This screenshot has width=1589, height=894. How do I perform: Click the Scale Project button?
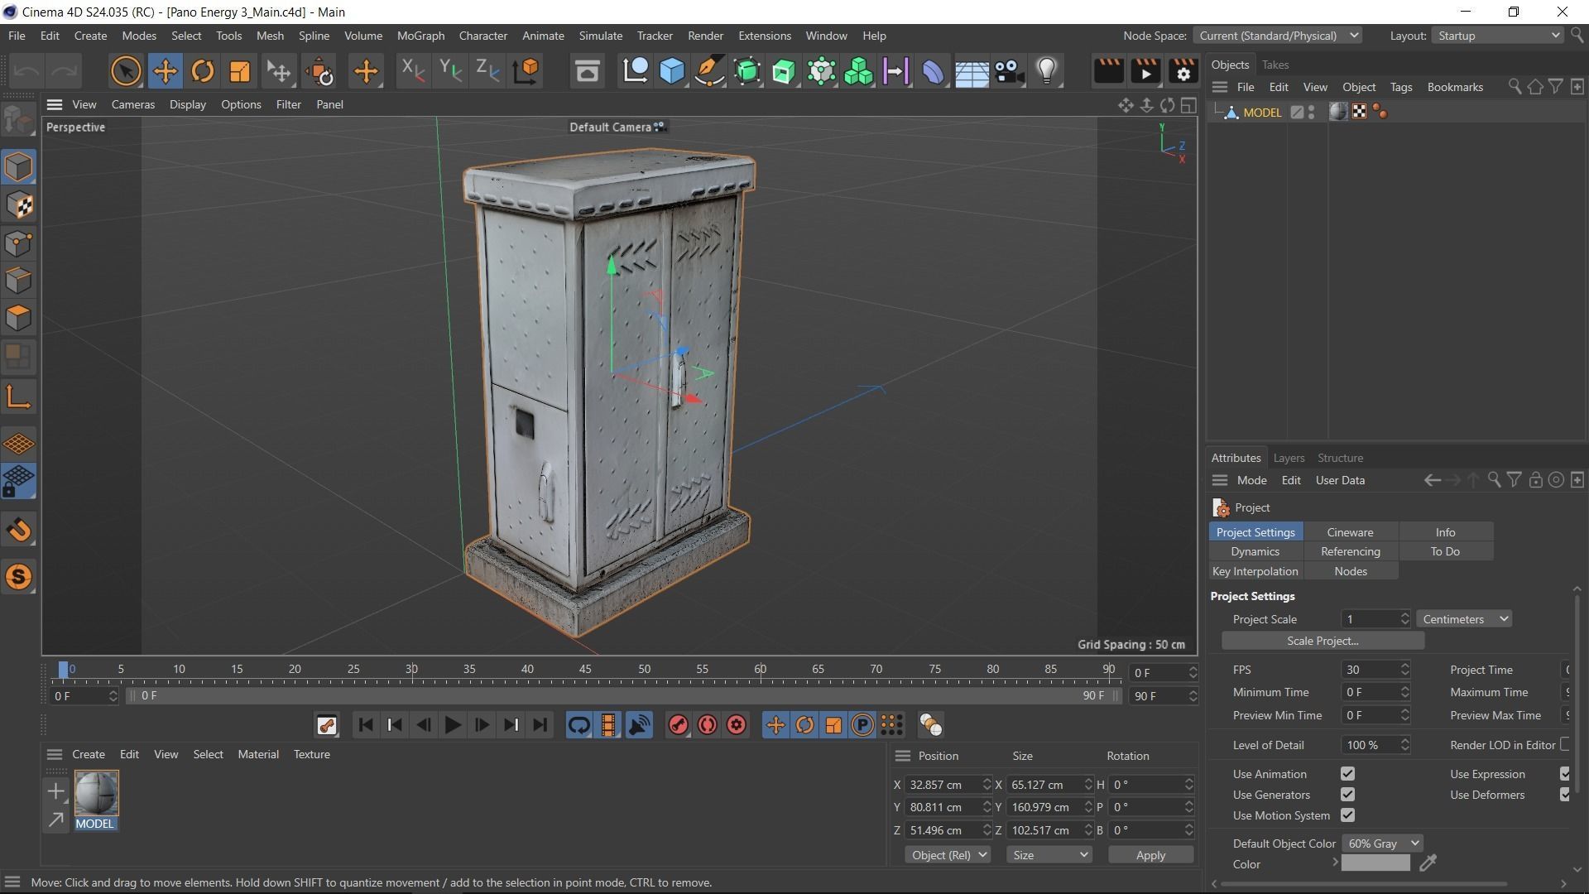[1323, 641]
